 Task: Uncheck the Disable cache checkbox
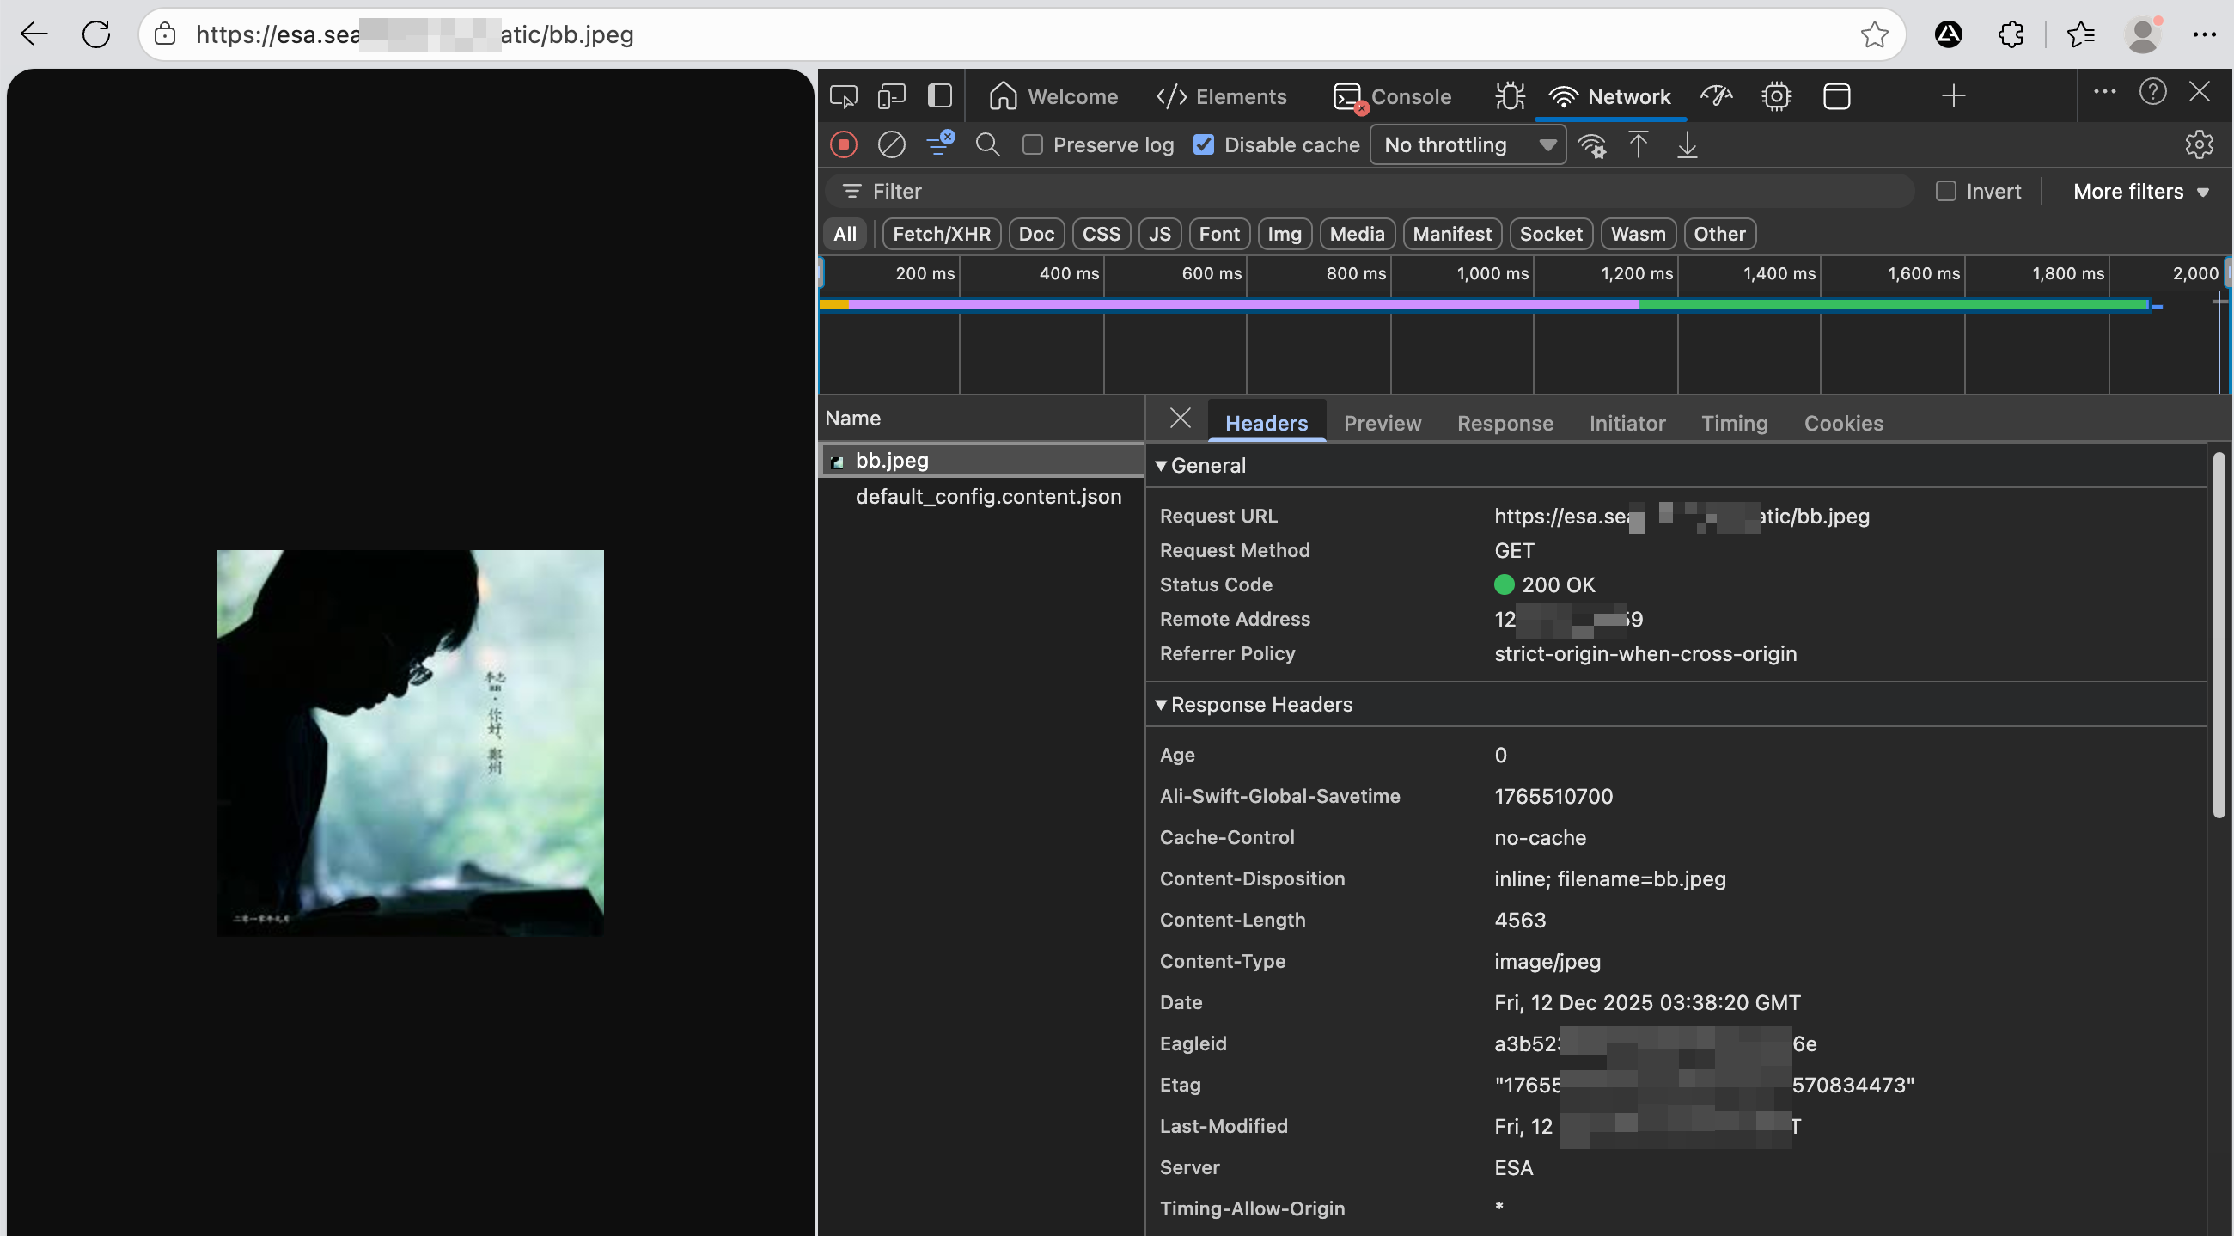click(1204, 145)
